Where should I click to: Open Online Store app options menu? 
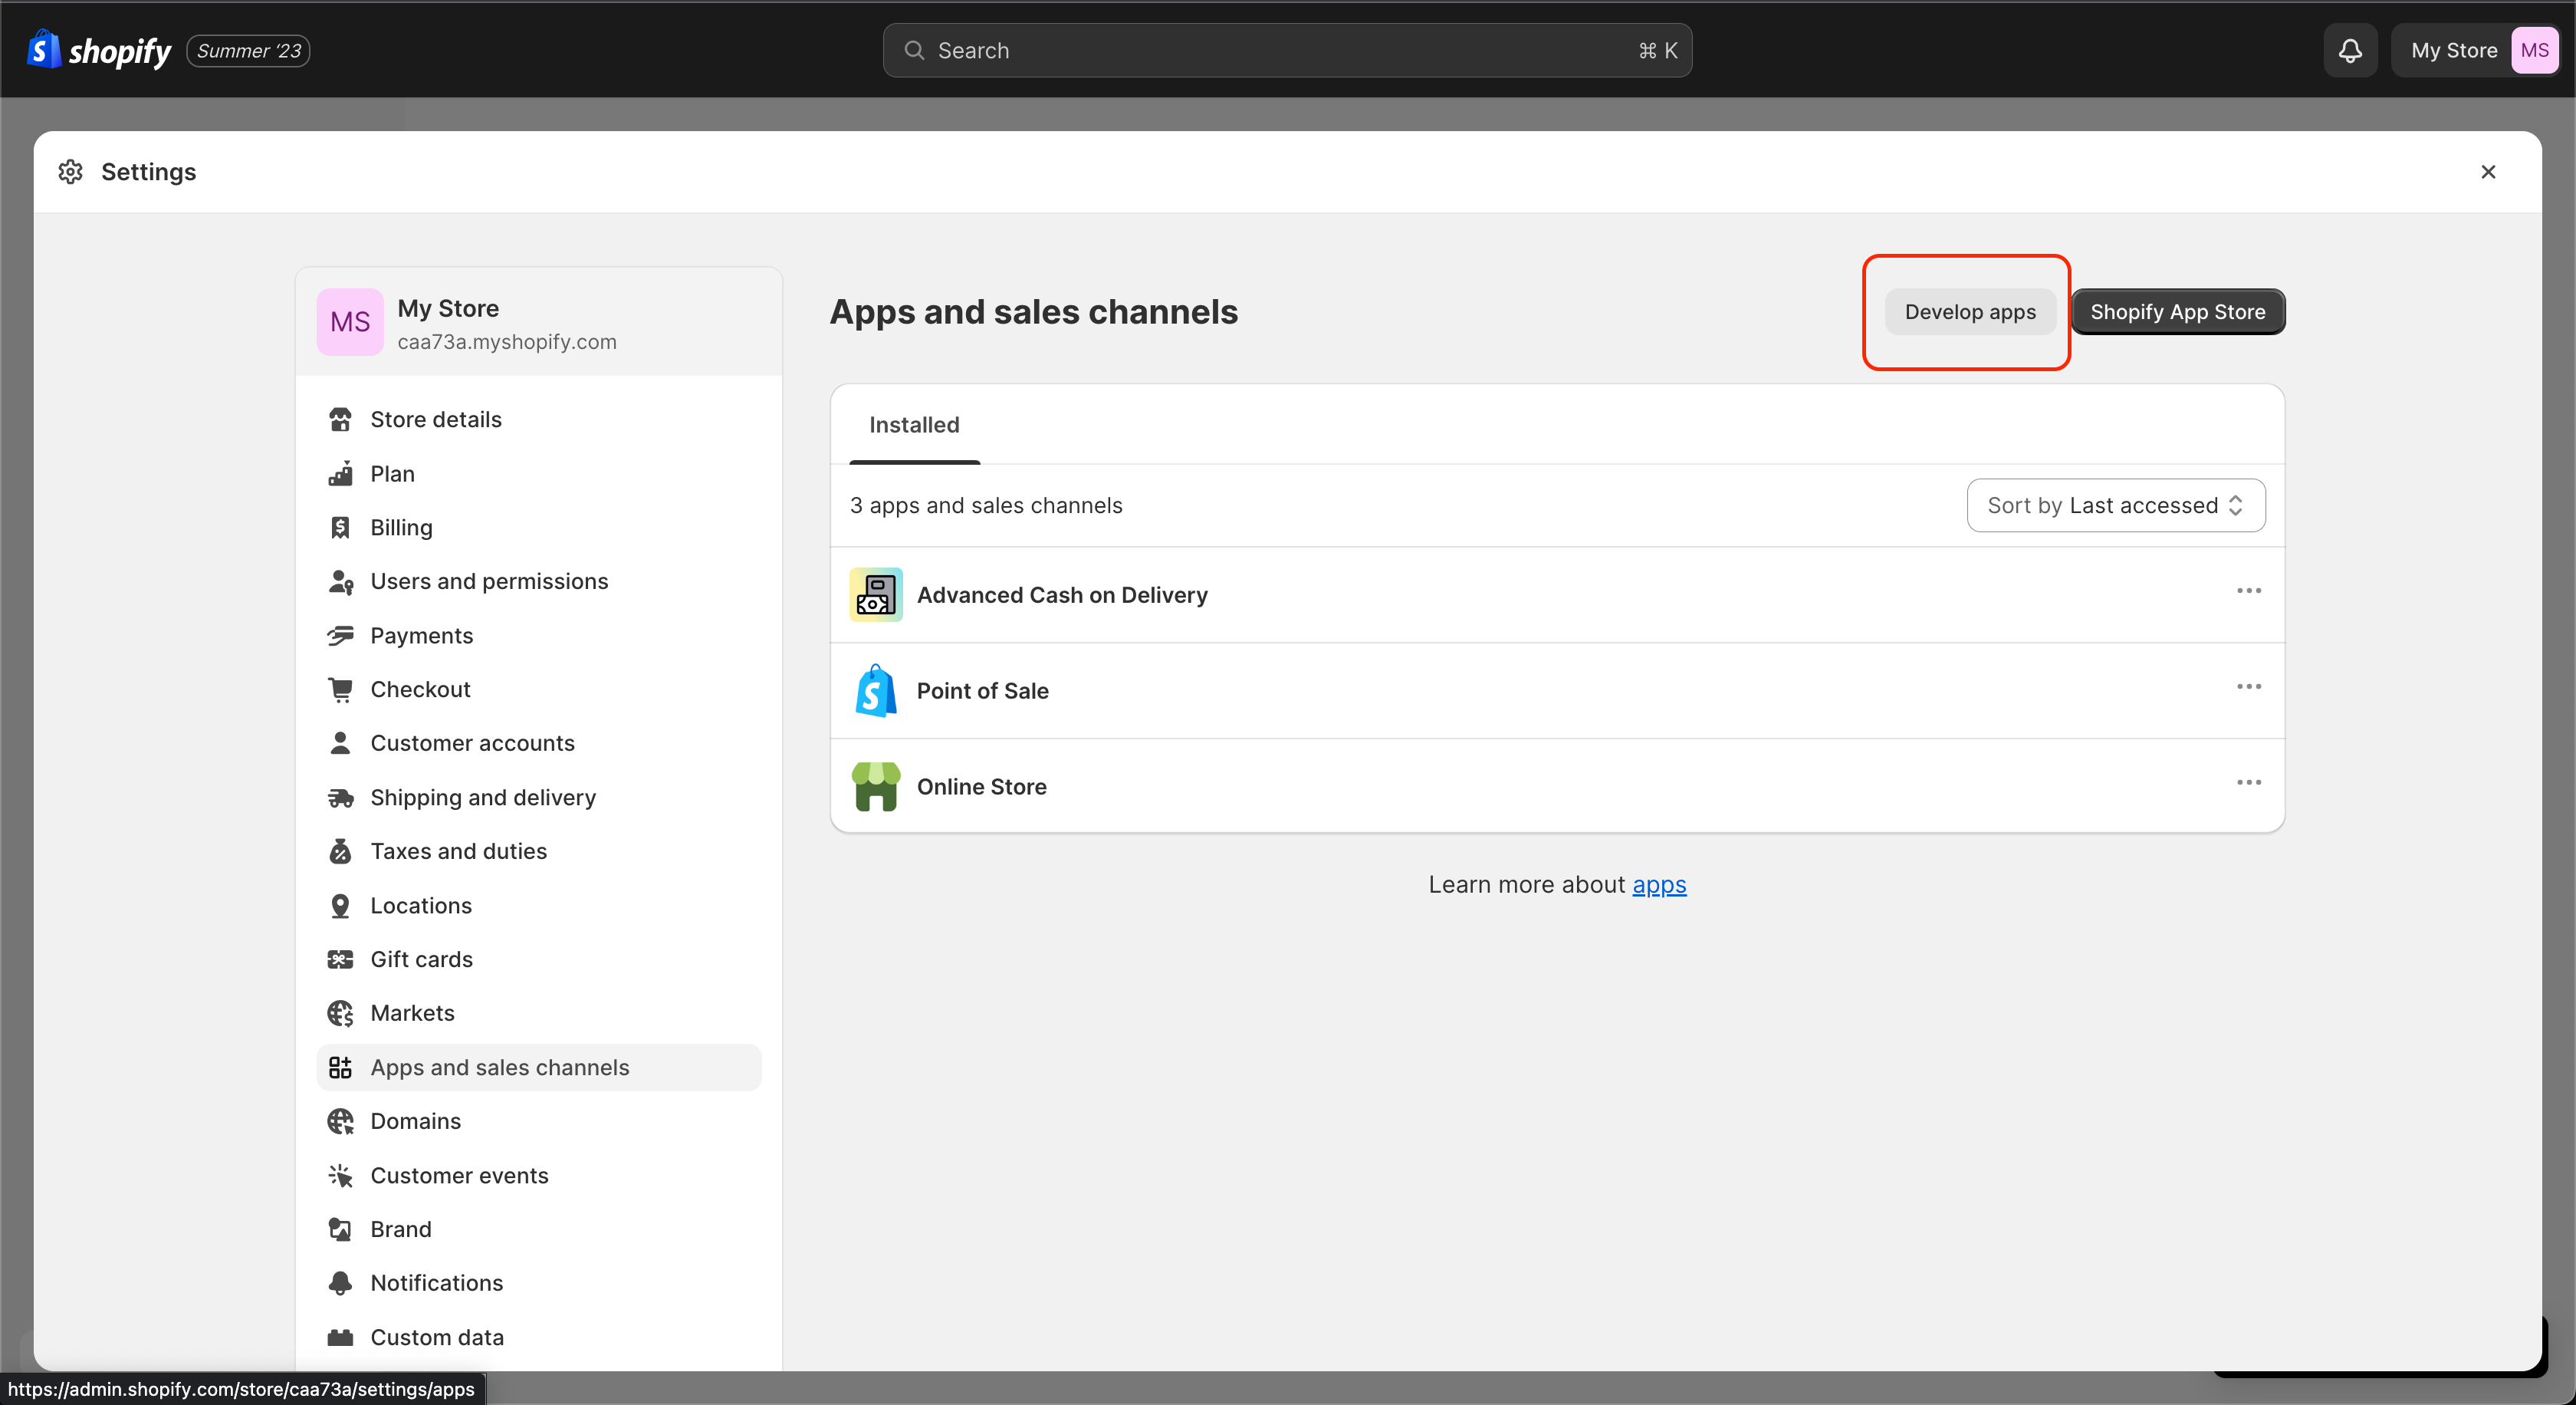tap(2248, 784)
